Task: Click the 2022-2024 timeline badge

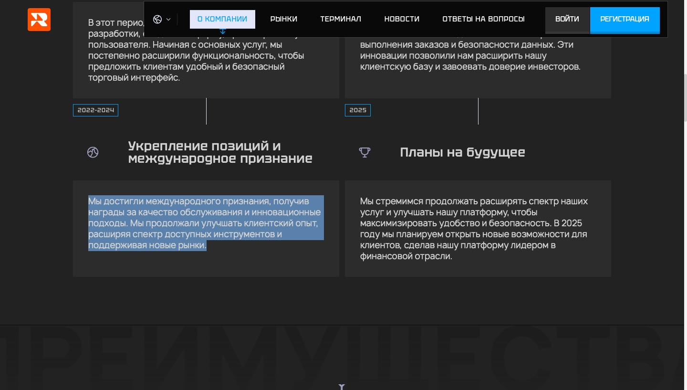Action: (95, 110)
